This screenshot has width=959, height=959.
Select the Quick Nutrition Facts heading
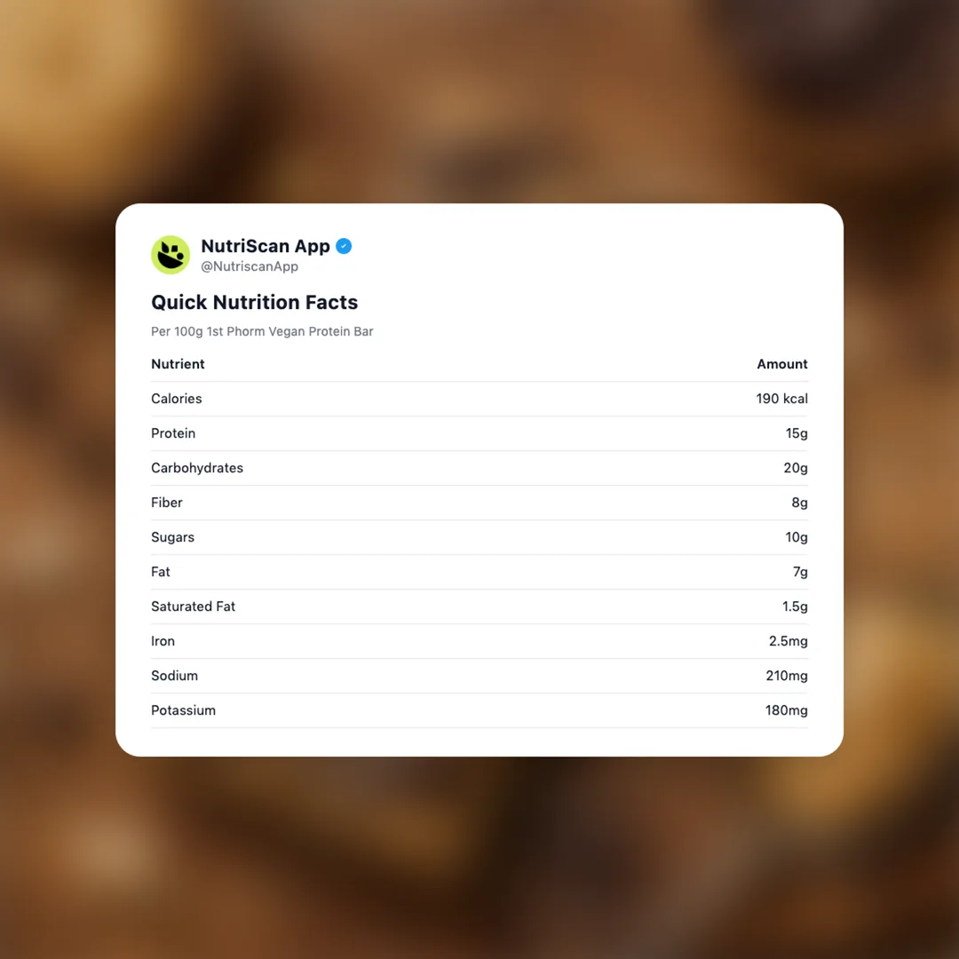tap(254, 302)
